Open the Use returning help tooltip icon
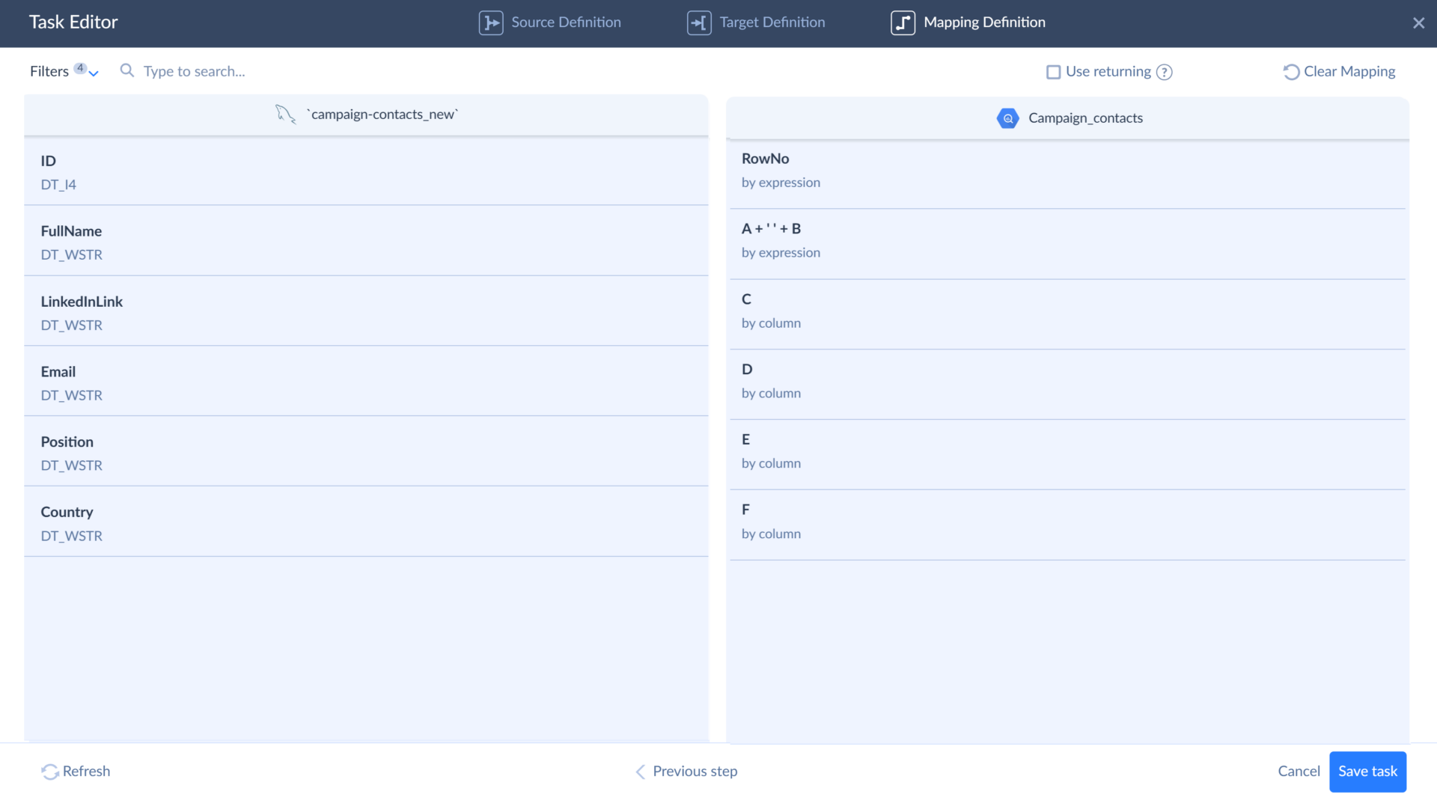This screenshot has height=797, width=1437. click(1165, 72)
